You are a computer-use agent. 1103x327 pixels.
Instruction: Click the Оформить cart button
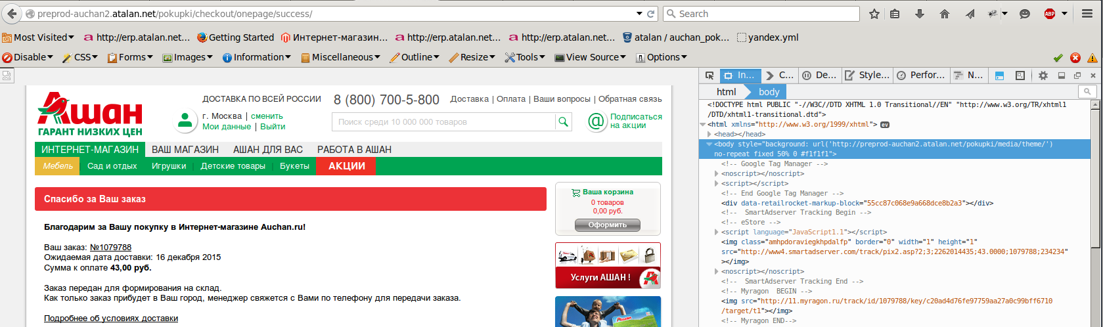point(608,225)
